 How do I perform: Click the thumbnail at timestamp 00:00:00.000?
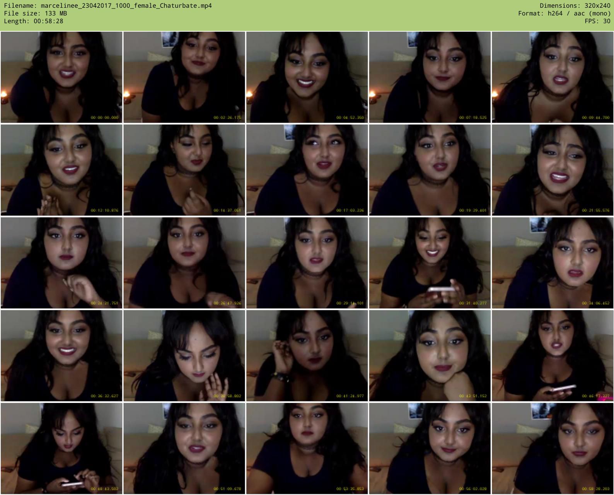tap(61, 77)
